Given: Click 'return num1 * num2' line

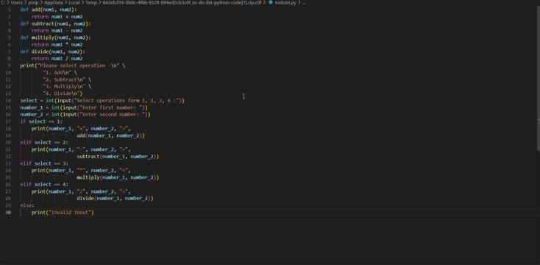Looking at the screenshot, I should pos(57,44).
